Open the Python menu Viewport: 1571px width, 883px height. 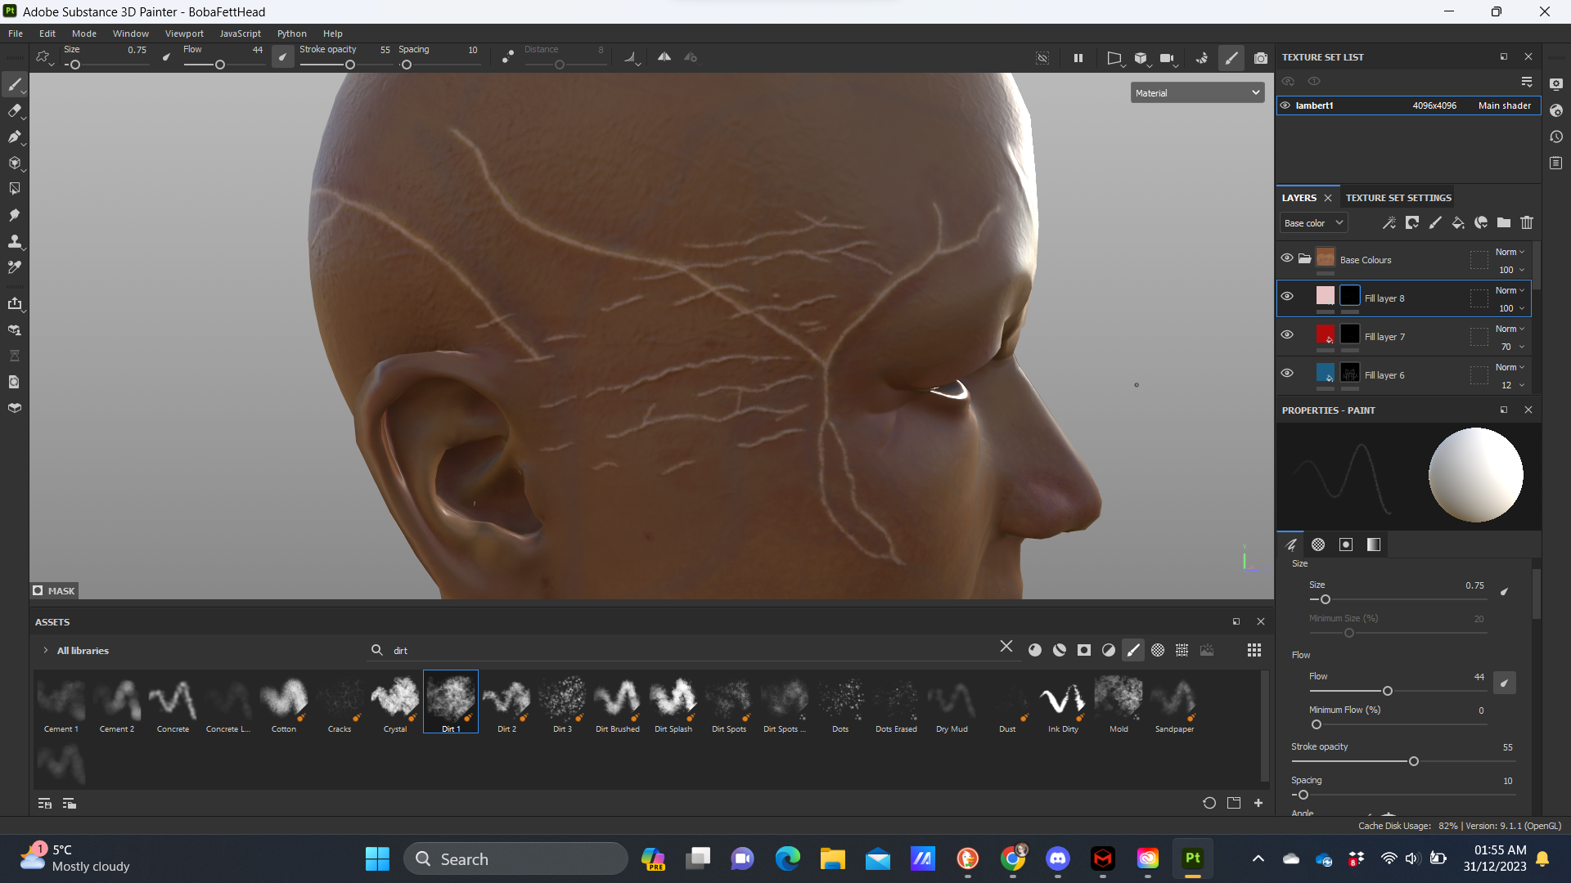click(x=291, y=34)
